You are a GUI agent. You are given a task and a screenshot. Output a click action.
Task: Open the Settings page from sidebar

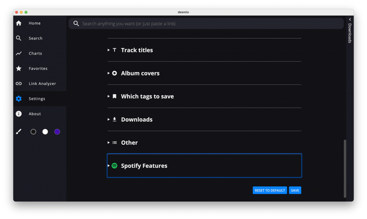[x=37, y=99]
